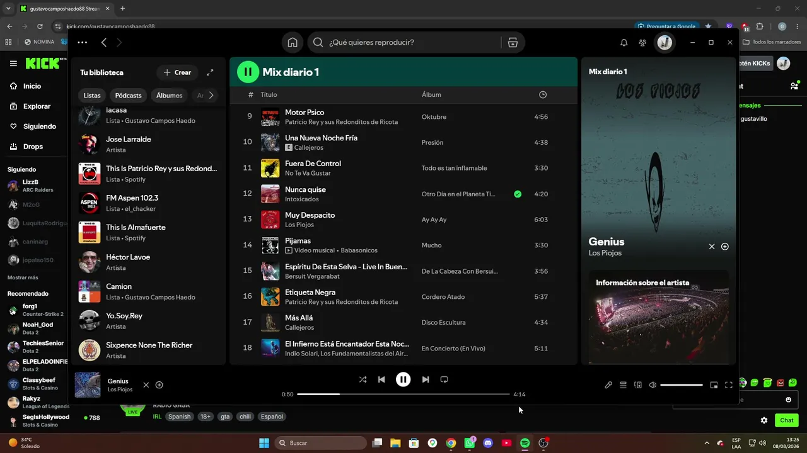Open the This Is Almafuerte playlist

pos(148,232)
